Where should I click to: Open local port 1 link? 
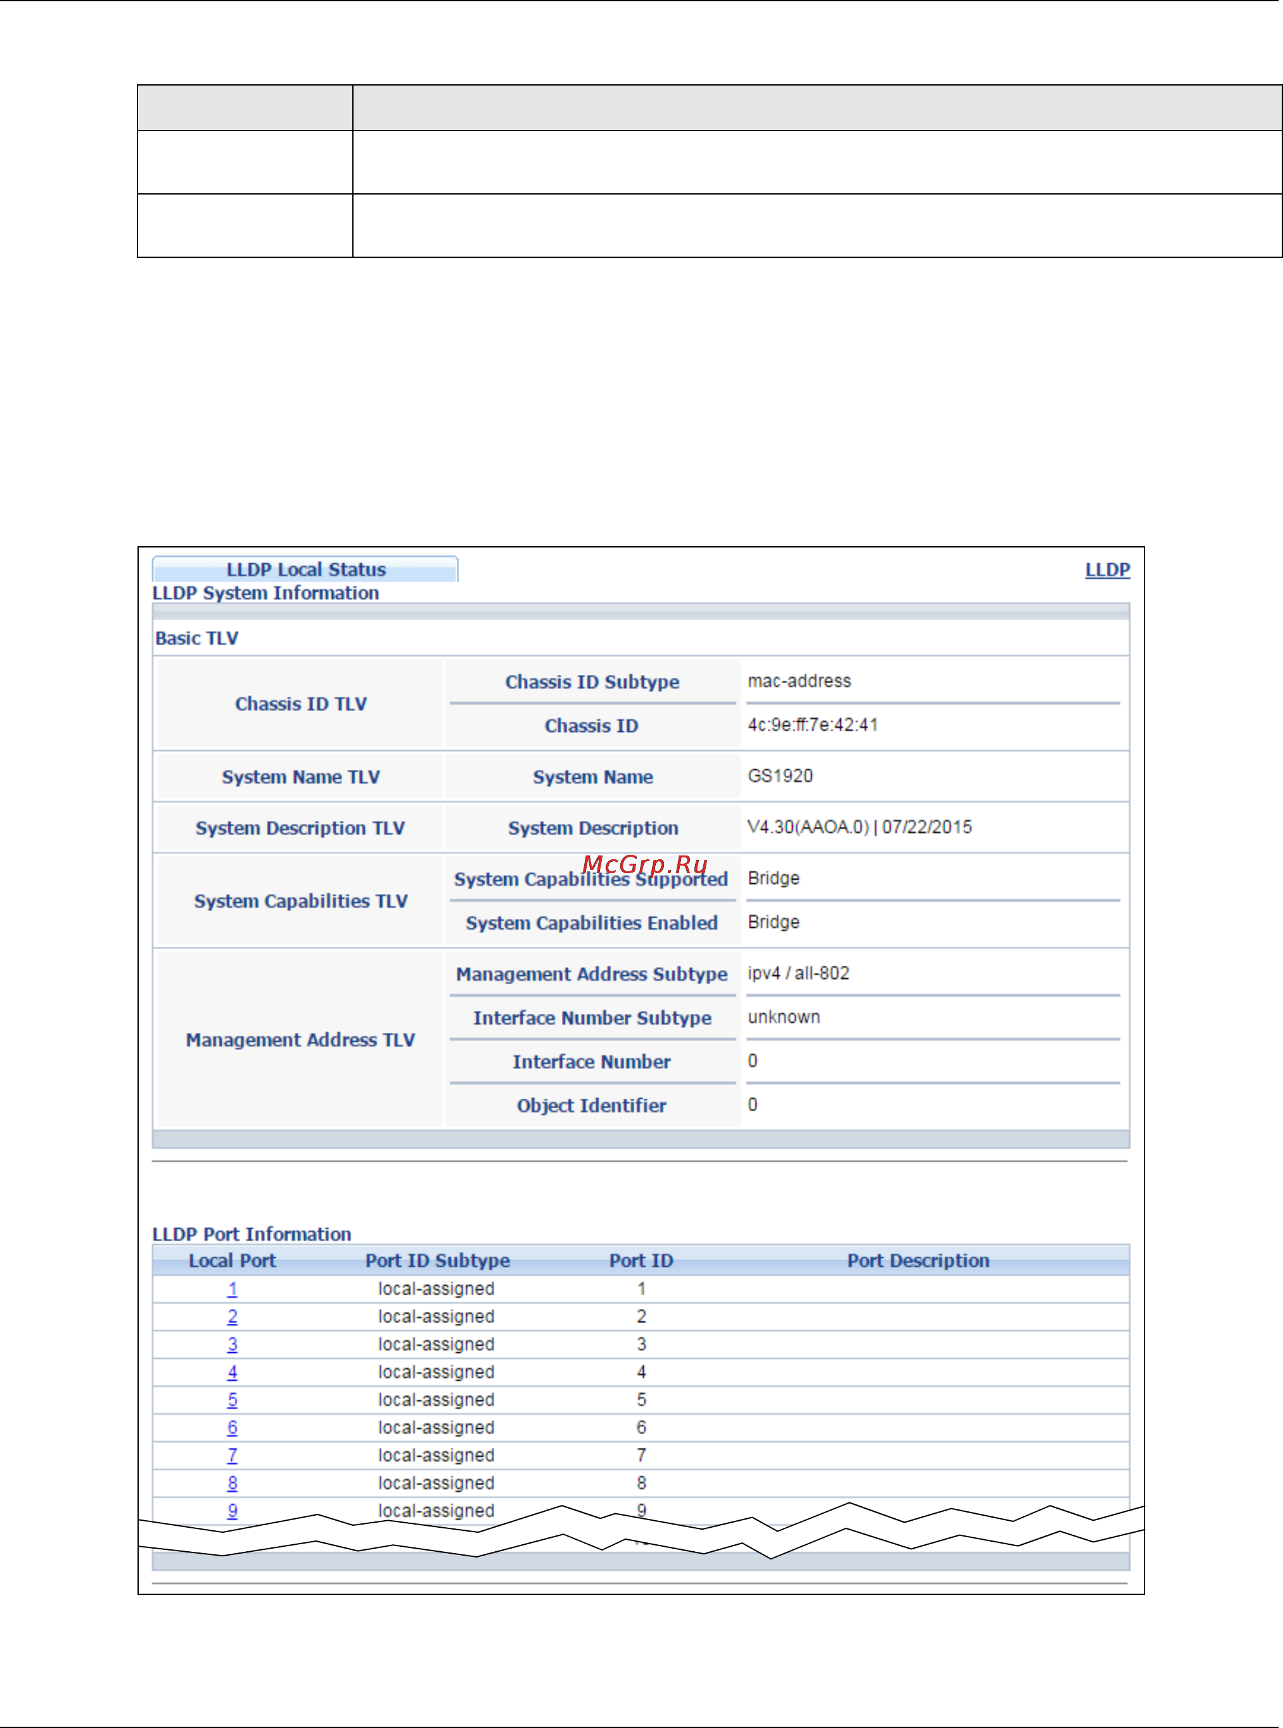click(x=233, y=1290)
